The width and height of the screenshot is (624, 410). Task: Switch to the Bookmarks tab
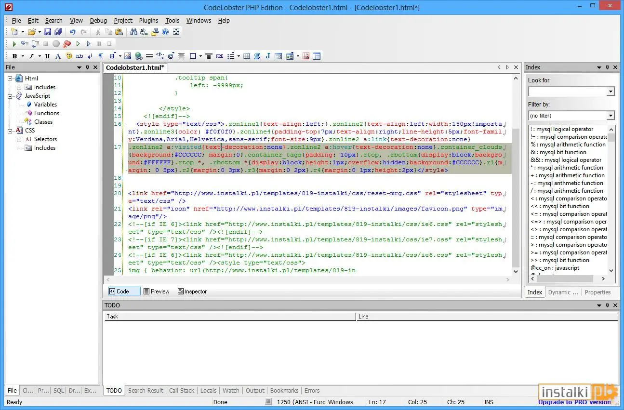tap(284, 390)
